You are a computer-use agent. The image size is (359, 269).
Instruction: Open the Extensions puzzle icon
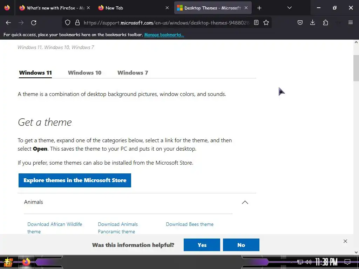tap(325, 22)
